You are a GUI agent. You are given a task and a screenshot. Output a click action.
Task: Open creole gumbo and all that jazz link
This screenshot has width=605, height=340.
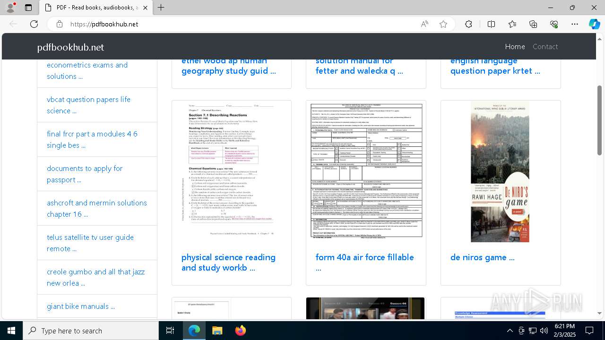point(96,277)
